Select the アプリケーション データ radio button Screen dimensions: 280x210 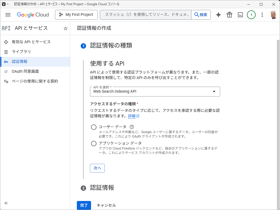94,143
